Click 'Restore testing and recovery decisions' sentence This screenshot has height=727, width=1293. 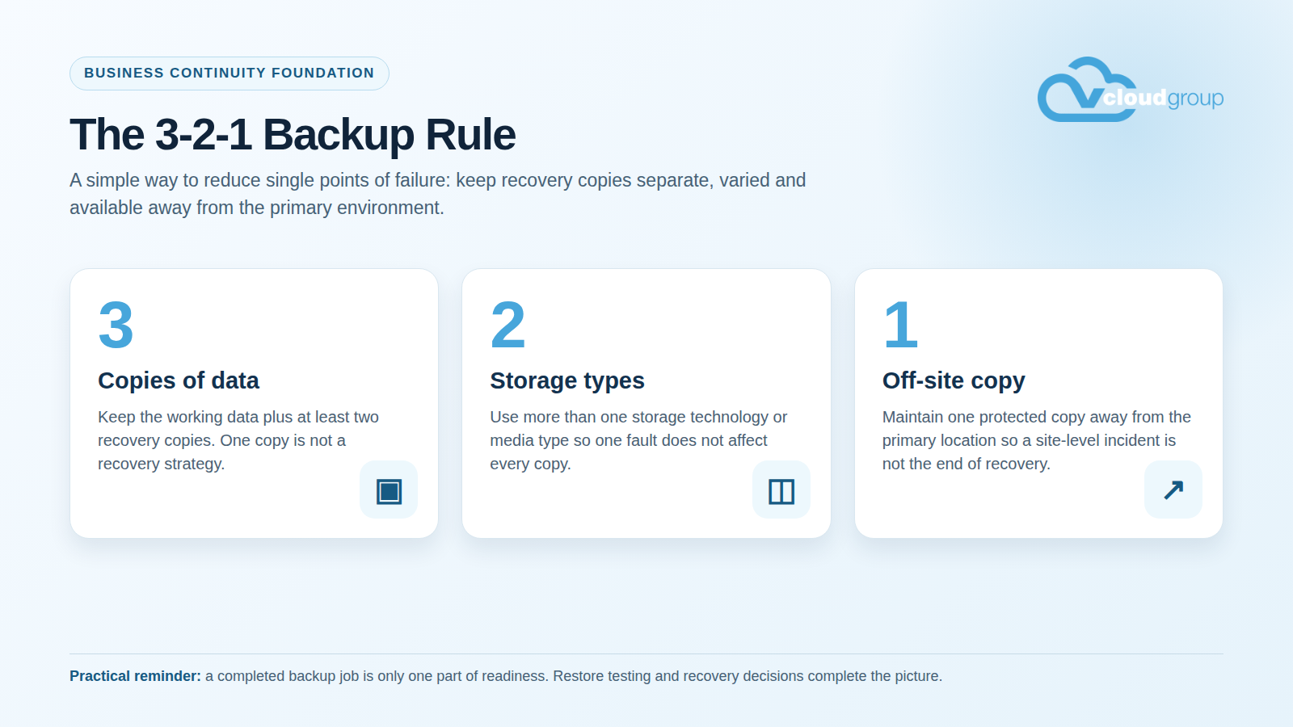pyautogui.click(x=747, y=676)
